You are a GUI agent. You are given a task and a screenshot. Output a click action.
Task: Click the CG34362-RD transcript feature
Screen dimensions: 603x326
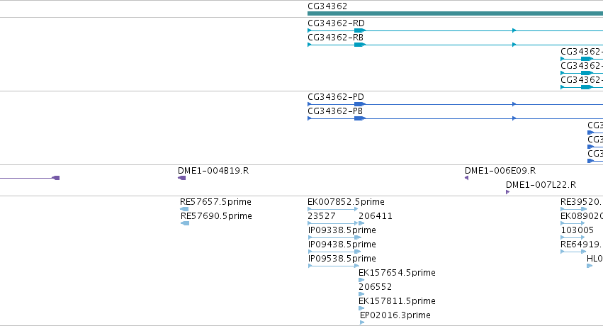click(456, 30)
